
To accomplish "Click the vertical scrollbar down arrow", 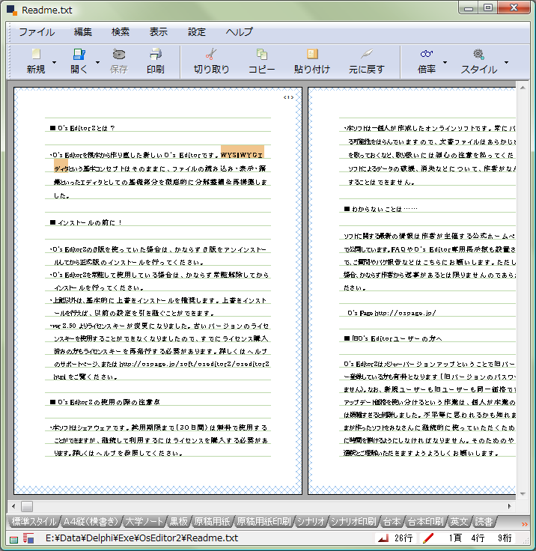I will [523, 493].
